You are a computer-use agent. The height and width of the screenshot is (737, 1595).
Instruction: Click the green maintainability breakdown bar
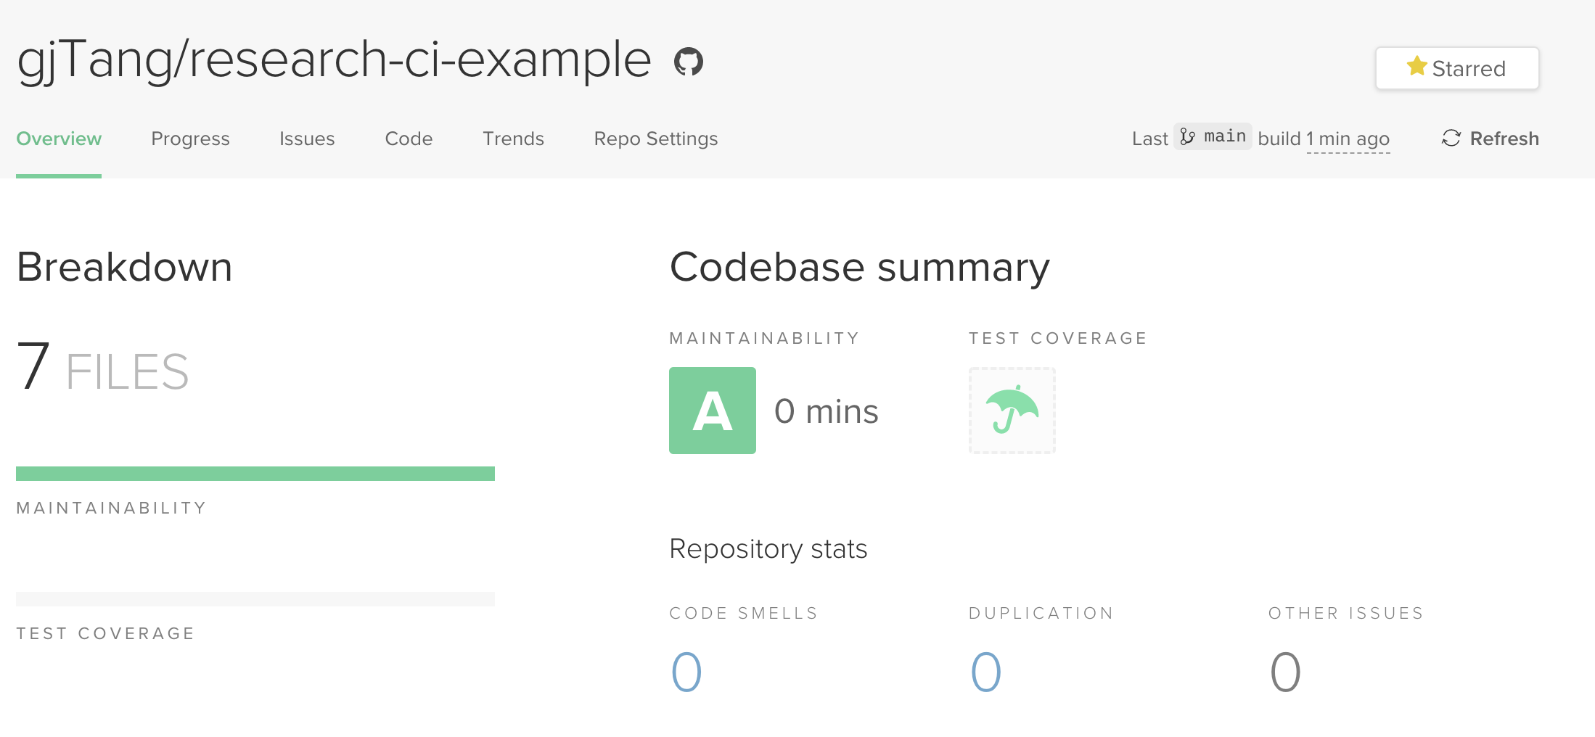[x=255, y=474]
